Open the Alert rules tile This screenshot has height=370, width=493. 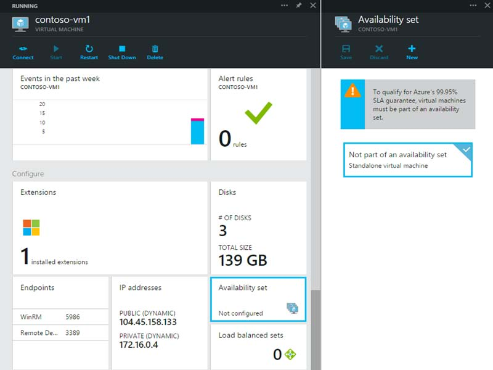tap(258, 115)
